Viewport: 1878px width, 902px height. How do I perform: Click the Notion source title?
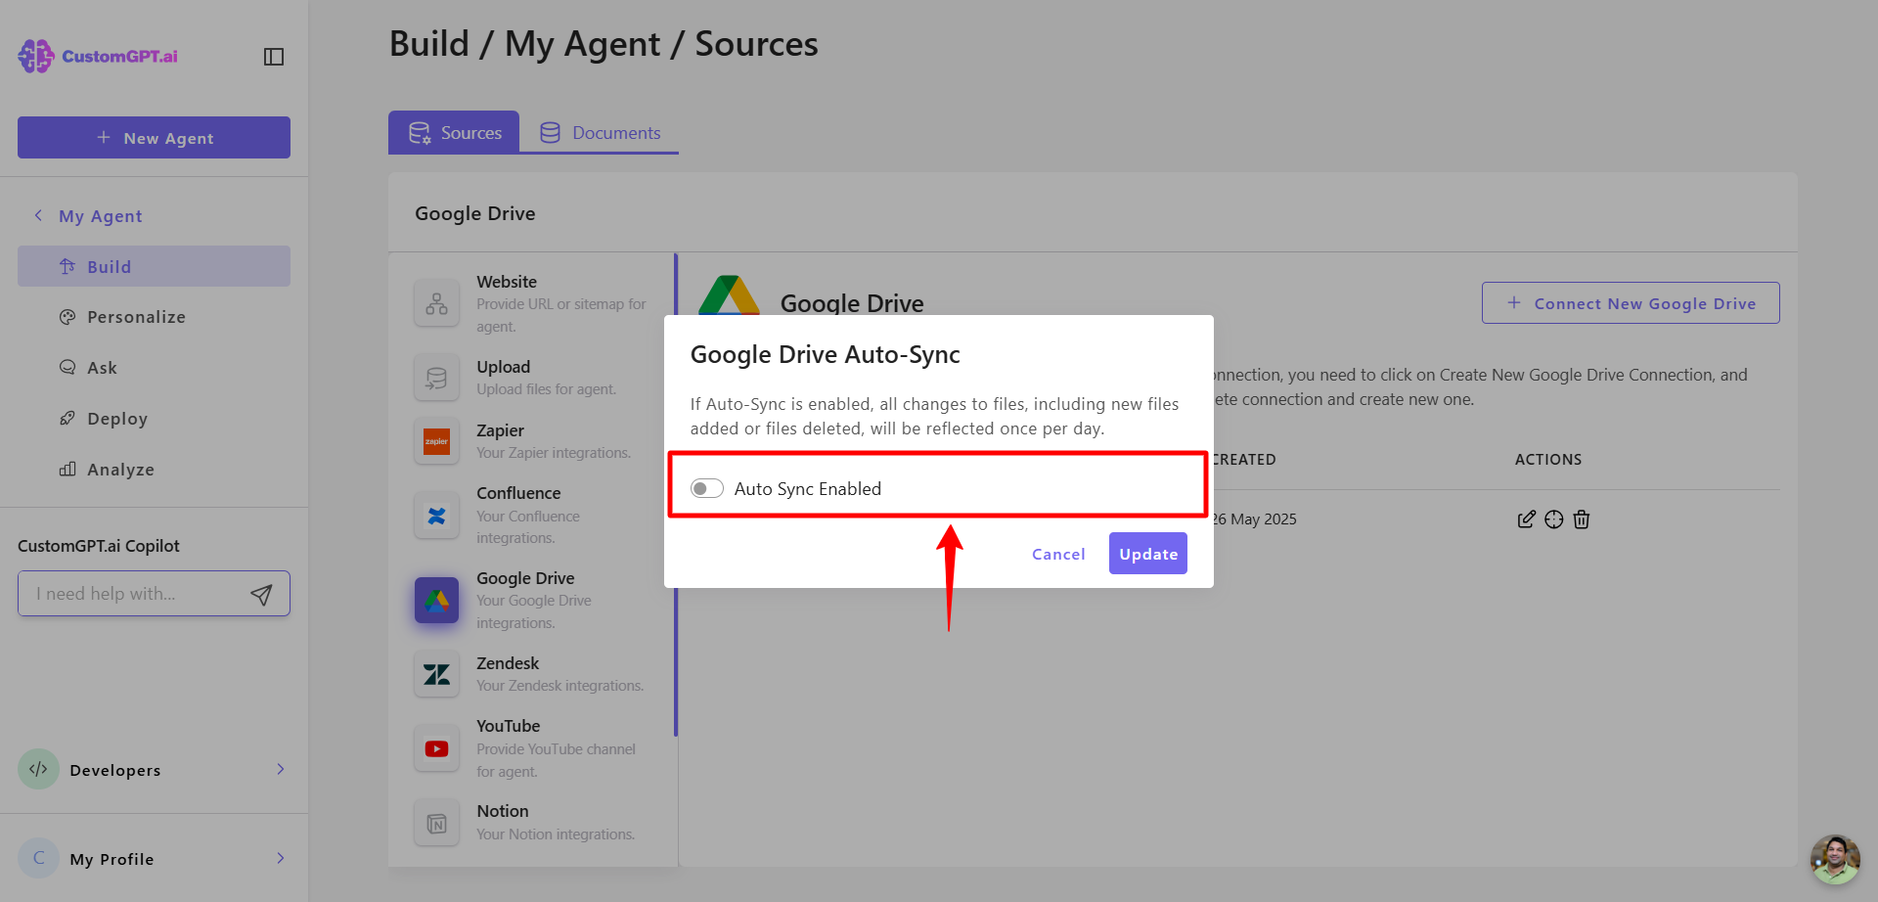(x=503, y=811)
